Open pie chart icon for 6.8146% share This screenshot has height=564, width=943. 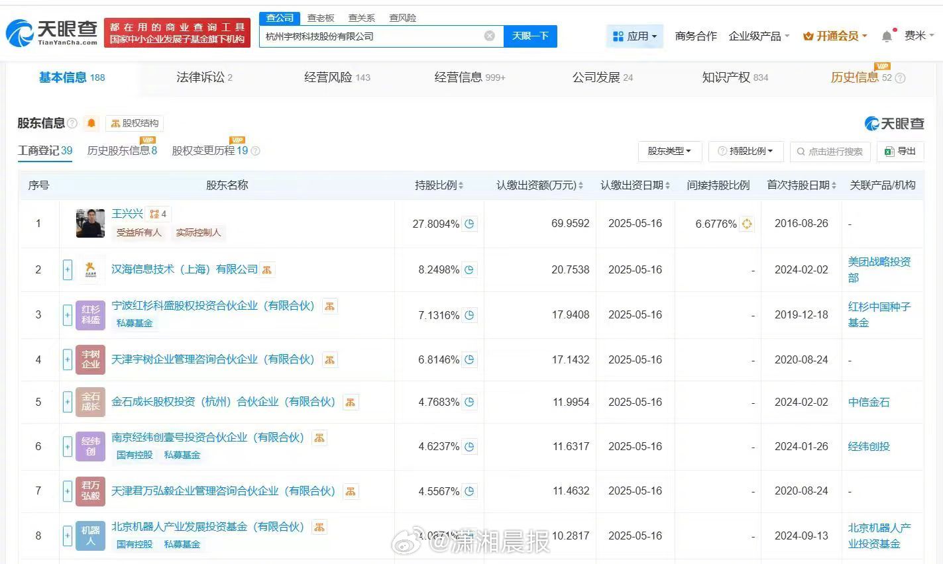470,359
